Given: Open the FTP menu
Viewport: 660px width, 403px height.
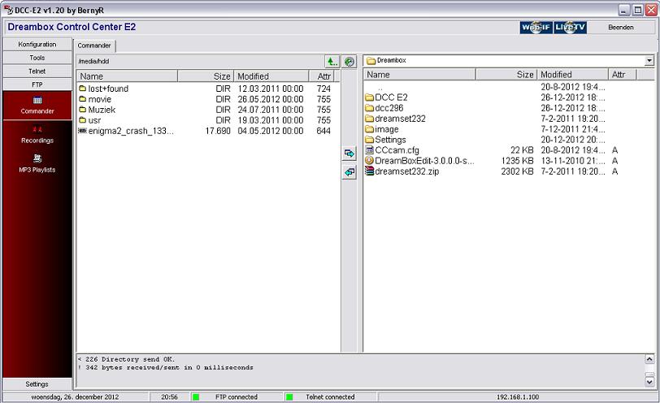Looking at the screenshot, I should [x=37, y=85].
